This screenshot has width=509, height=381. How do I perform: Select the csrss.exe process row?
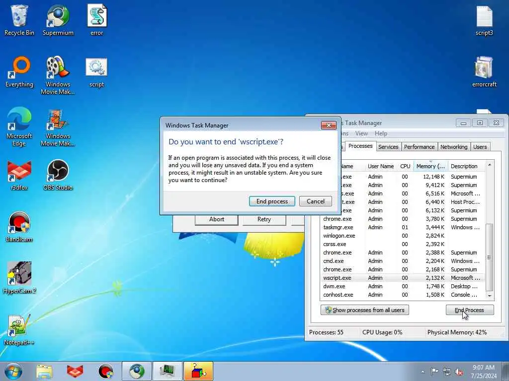point(403,244)
